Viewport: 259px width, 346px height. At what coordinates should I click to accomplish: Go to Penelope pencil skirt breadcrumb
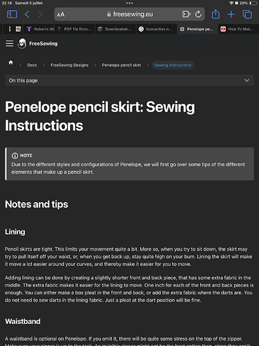pos(122,65)
